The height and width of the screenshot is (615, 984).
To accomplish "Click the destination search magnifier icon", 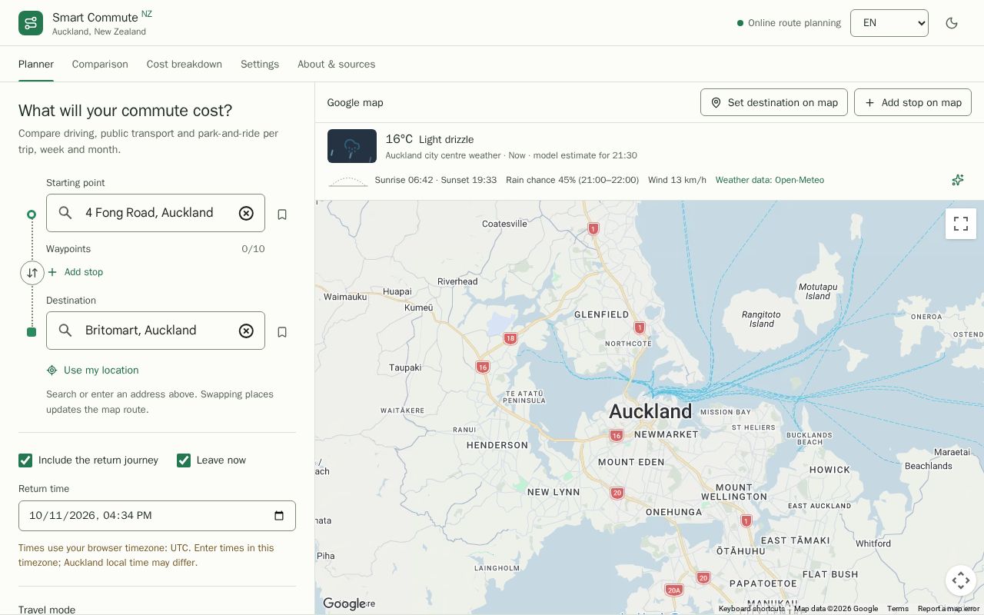I will (65, 331).
